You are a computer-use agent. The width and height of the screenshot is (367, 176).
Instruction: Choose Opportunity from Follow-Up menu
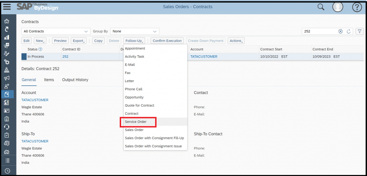[134, 97]
